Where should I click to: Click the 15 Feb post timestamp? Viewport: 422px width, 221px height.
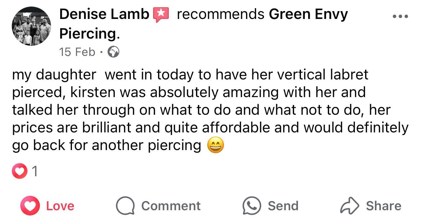(x=77, y=52)
